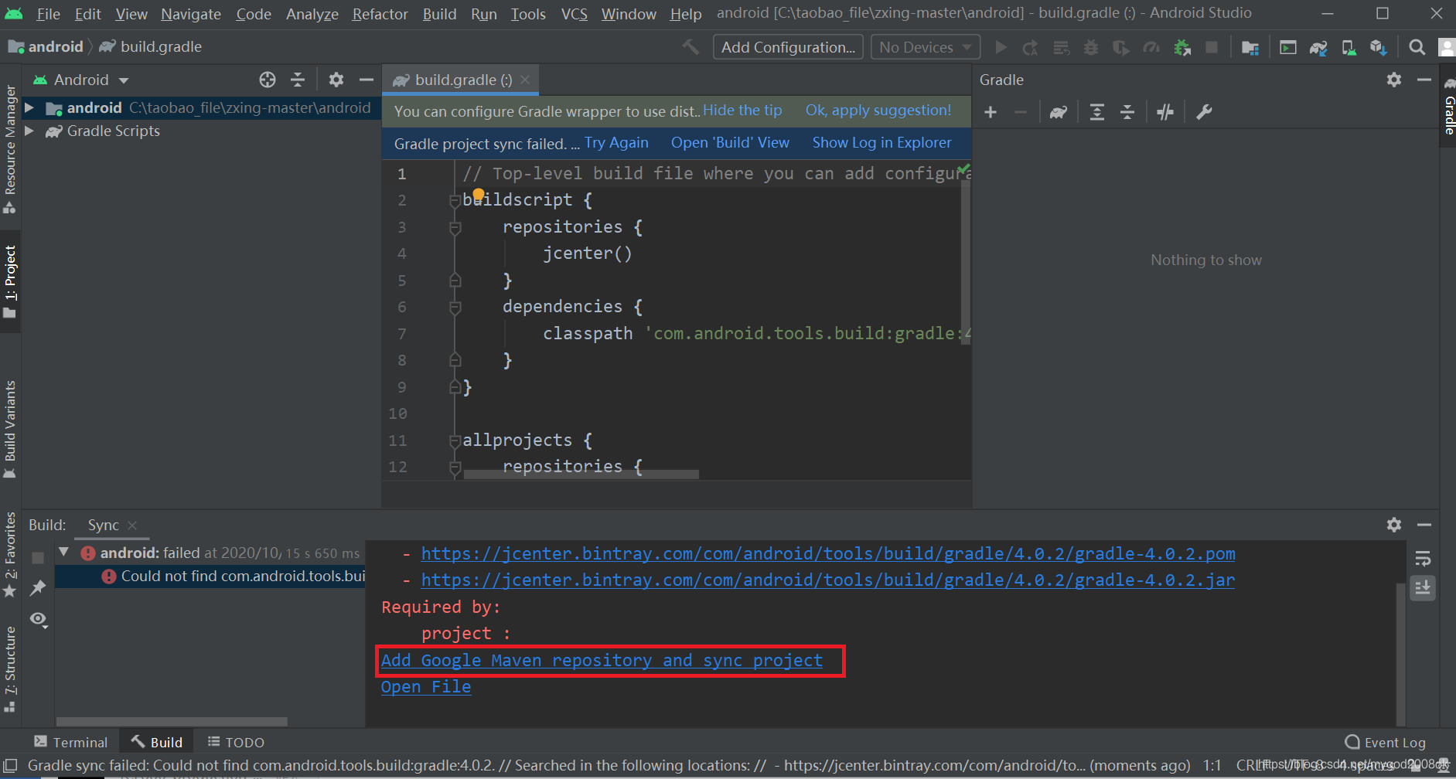This screenshot has height=779, width=1456.
Task: Click Add Configuration button
Action: (x=788, y=47)
